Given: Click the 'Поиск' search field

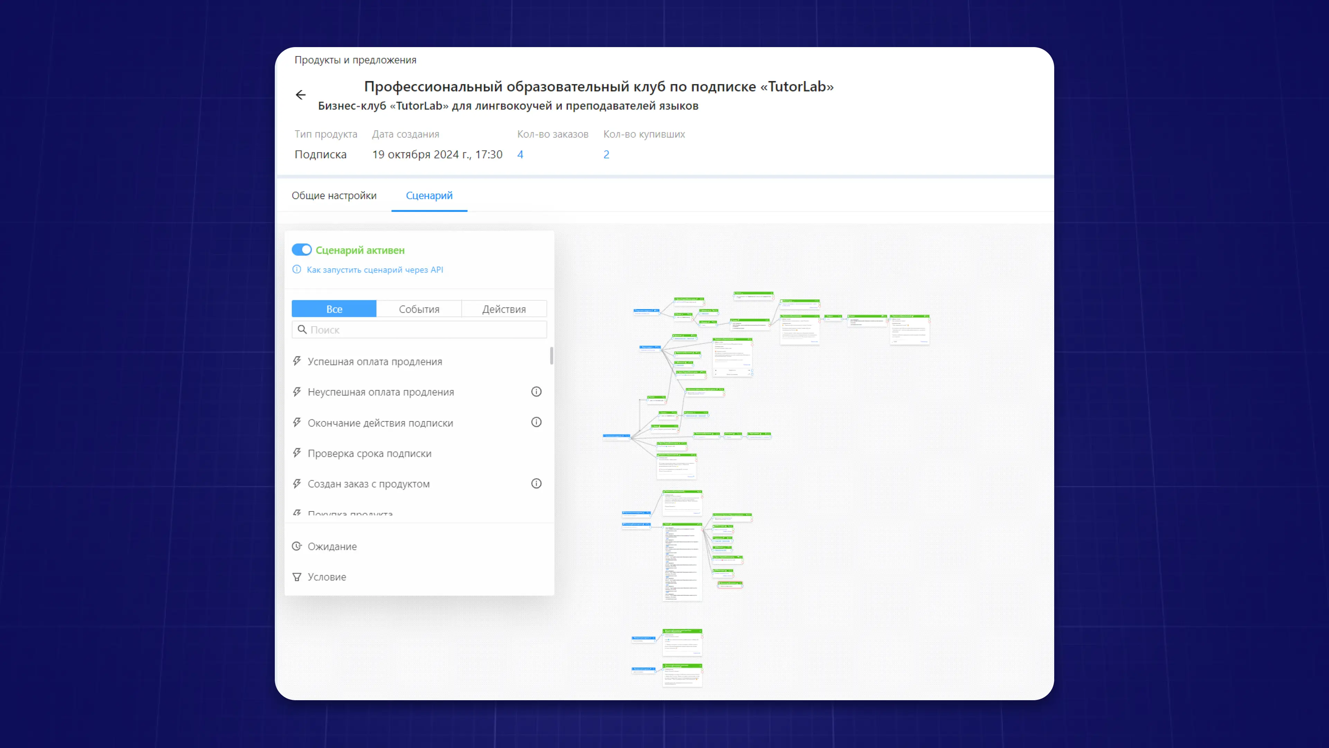Looking at the screenshot, I should point(419,329).
